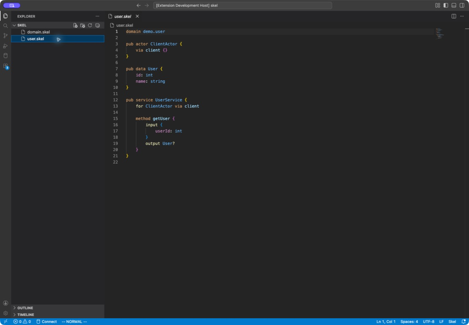Open Explorer views and more actions ellipsis
Viewport: 469px width, 325px height.
tap(97, 16)
